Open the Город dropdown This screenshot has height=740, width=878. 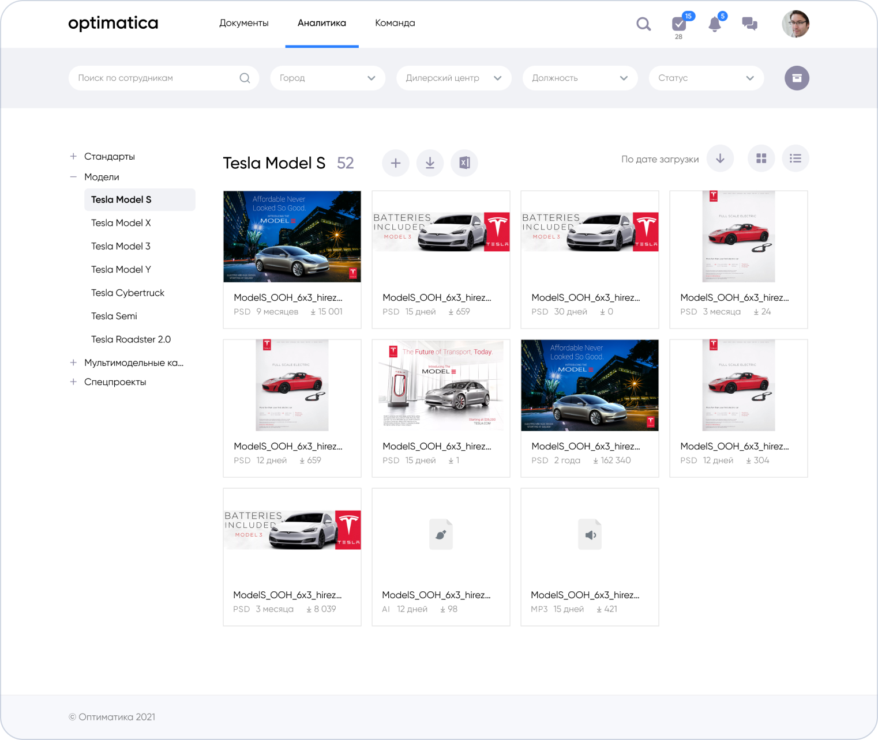tap(328, 78)
